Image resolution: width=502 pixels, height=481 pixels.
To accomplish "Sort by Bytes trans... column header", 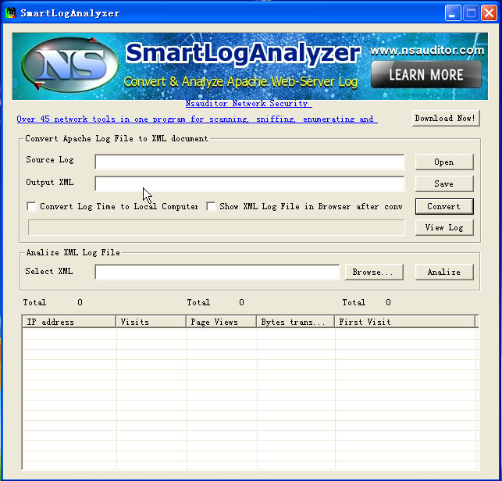I will (x=296, y=322).
